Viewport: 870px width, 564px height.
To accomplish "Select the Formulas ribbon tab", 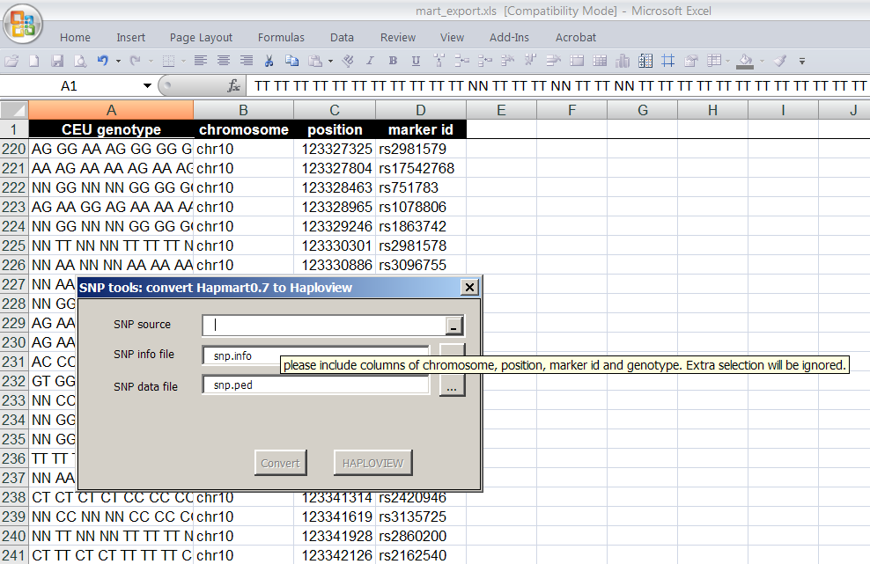I will (281, 37).
